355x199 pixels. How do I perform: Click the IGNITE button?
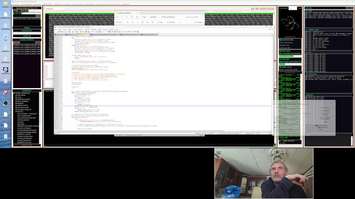tap(38, 16)
